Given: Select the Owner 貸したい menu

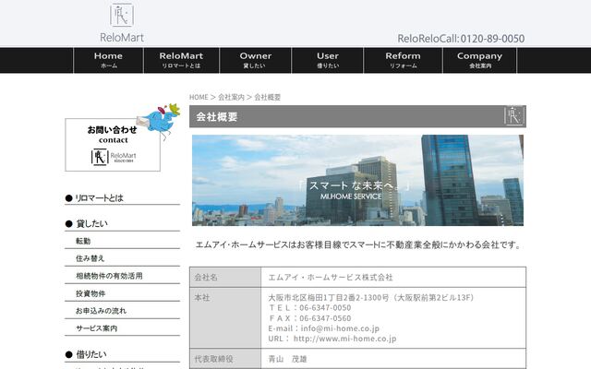Looking at the screenshot, I should point(255,60).
